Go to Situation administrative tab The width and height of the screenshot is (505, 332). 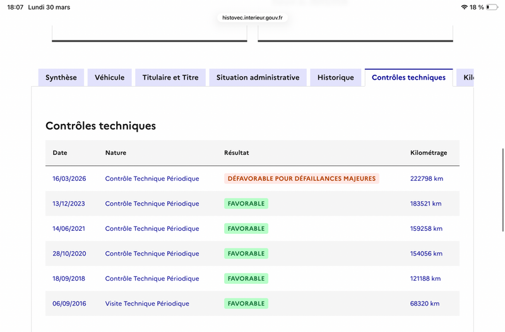[258, 78]
